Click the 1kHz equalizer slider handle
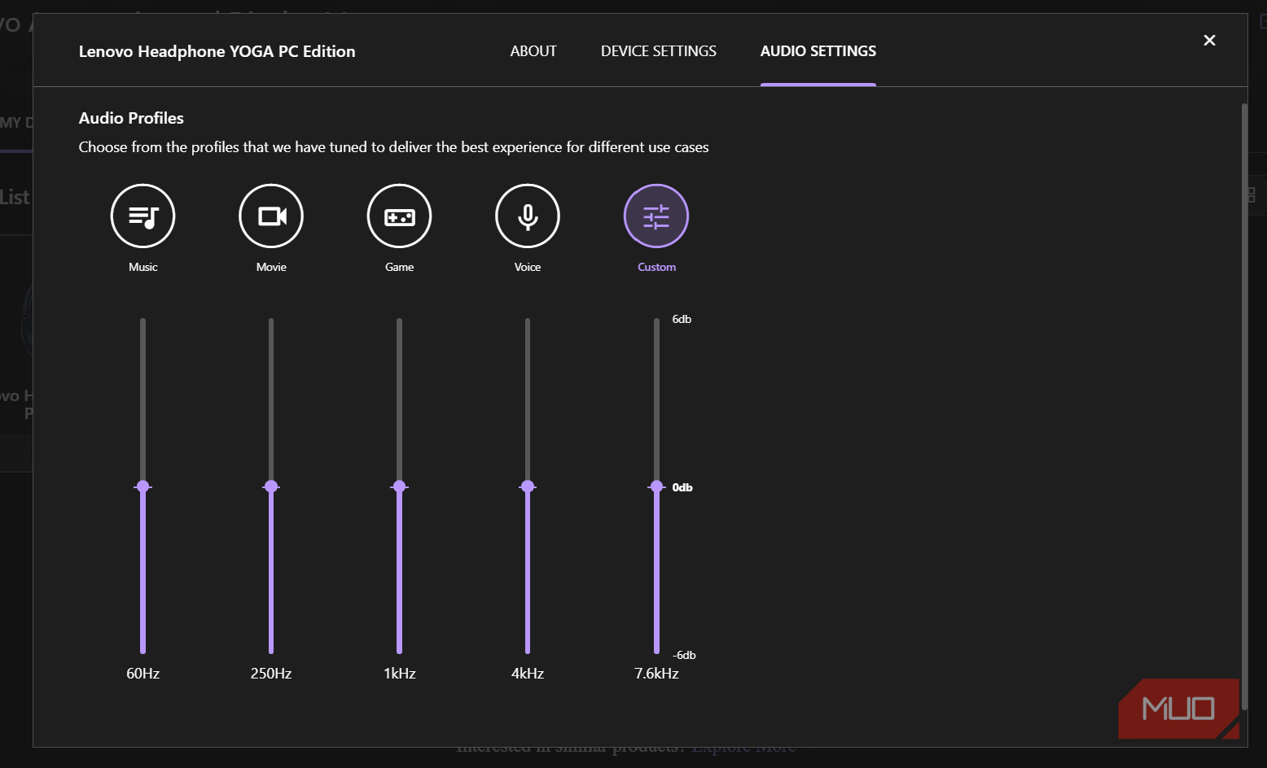 point(399,487)
